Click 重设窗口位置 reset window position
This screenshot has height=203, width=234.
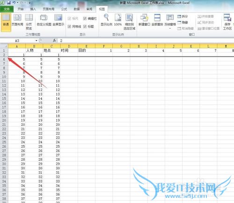pyautogui.click(x=208, y=29)
